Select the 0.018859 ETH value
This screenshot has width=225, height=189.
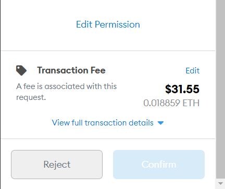pos(171,103)
